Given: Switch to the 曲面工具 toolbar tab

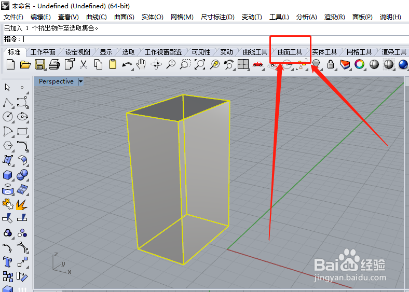Looking at the screenshot, I should coord(290,52).
